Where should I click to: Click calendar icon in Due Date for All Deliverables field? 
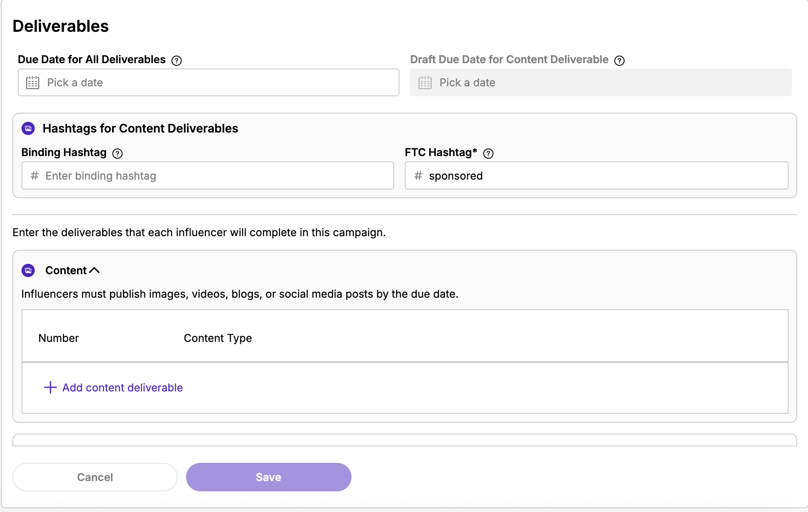point(33,83)
